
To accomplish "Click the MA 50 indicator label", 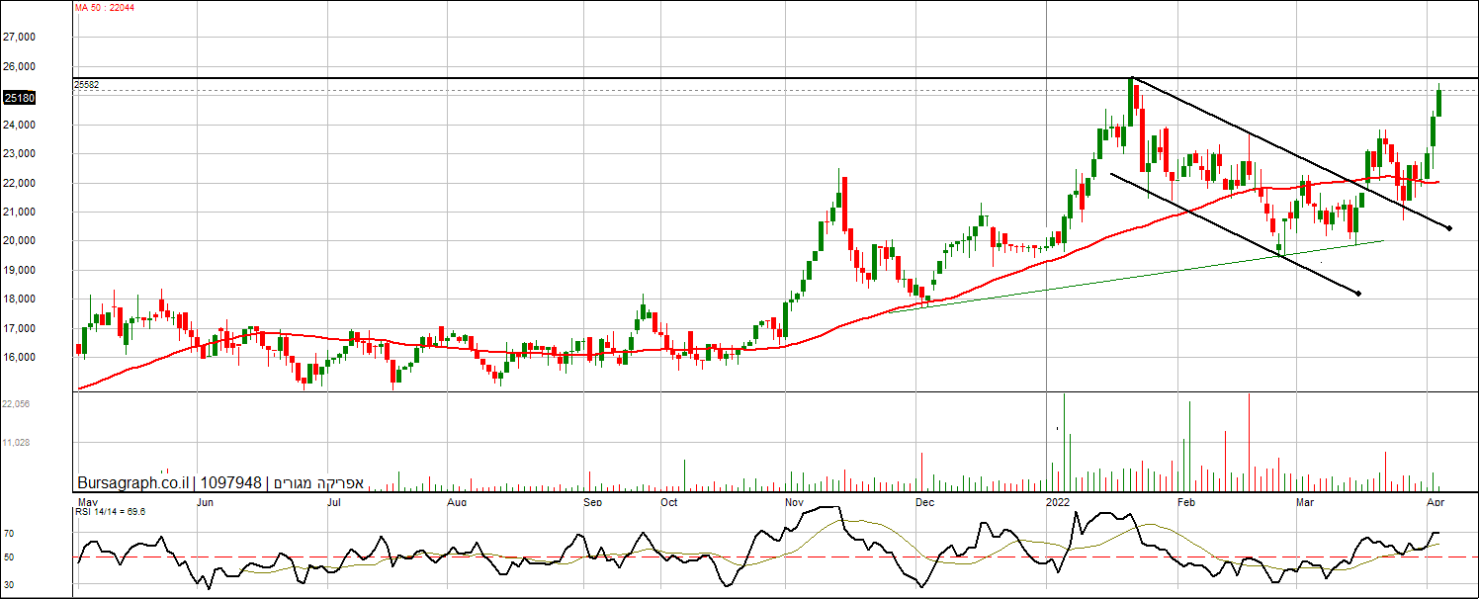I will pyautogui.click(x=104, y=8).
